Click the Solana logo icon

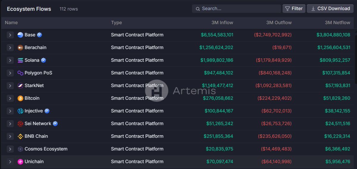[x=20, y=60]
